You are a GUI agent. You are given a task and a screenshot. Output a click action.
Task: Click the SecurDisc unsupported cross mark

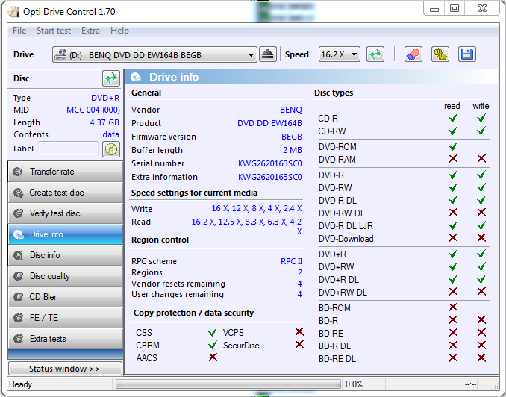pyautogui.click(x=299, y=345)
